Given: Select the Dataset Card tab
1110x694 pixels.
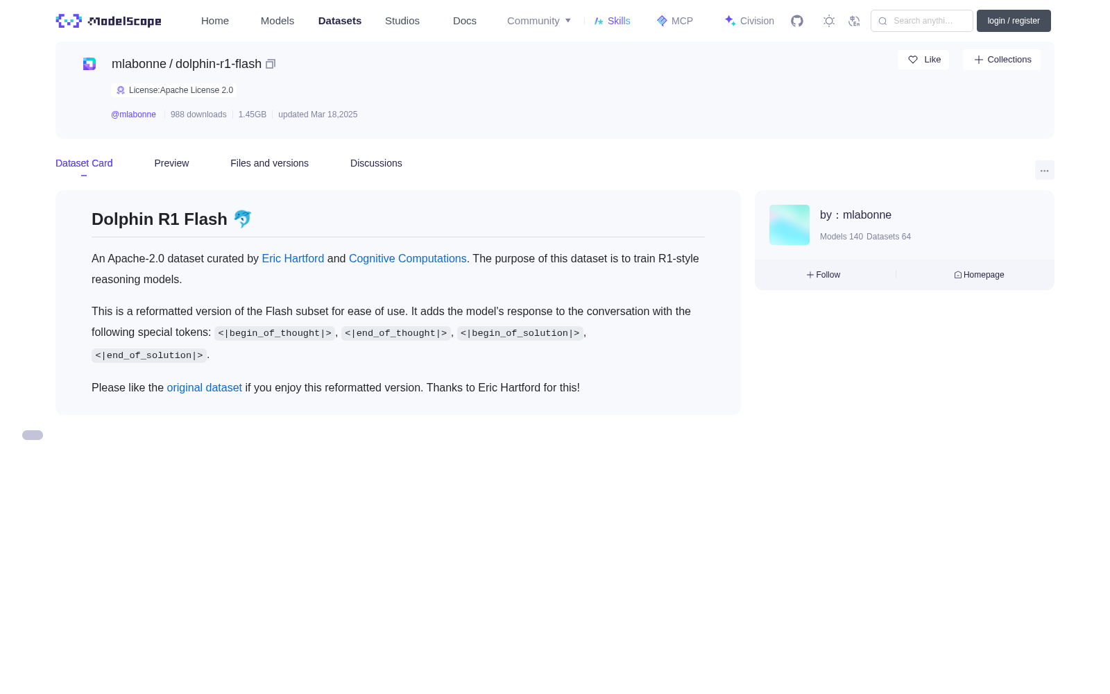Looking at the screenshot, I should pos(84,163).
